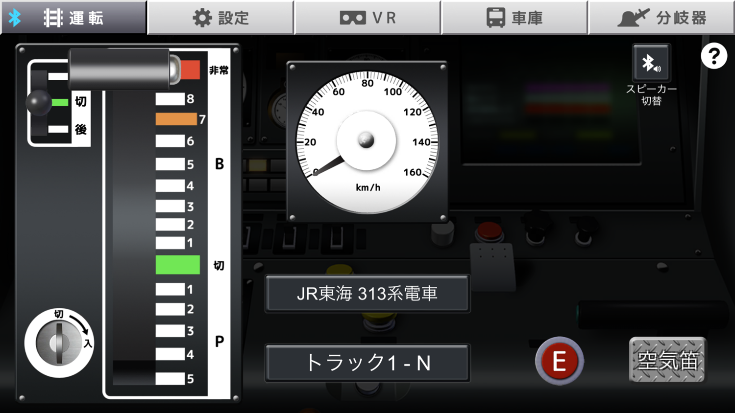
Task: Click the VR goggles icon
Action: tap(353, 18)
